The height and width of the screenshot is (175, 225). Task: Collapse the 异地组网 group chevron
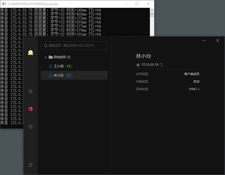pyautogui.click(x=46, y=57)
